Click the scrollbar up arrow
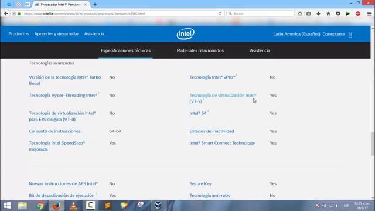 (373, 28)
